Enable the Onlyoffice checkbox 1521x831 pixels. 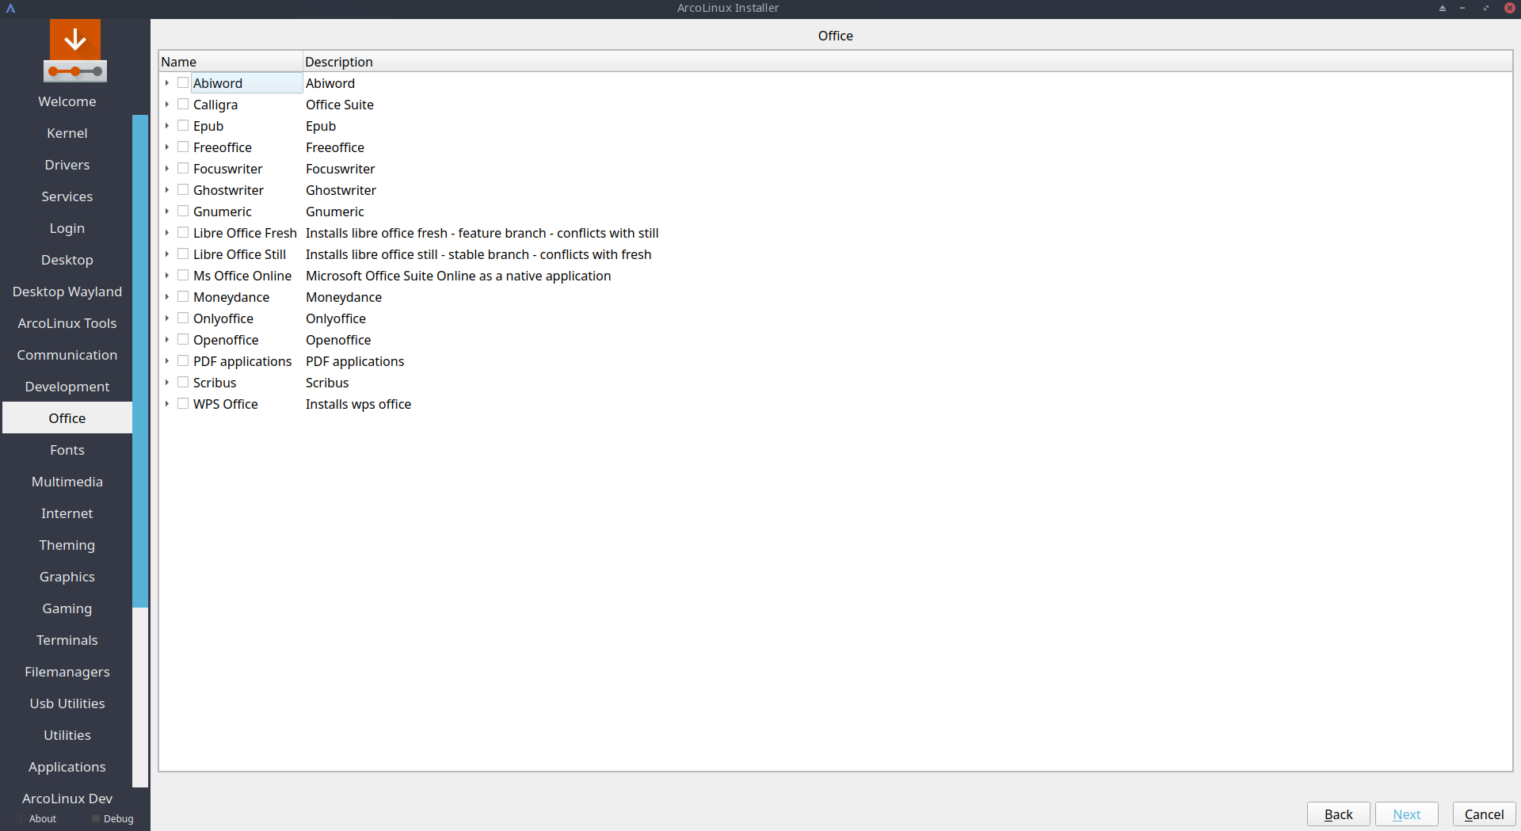tap(183, 318)
